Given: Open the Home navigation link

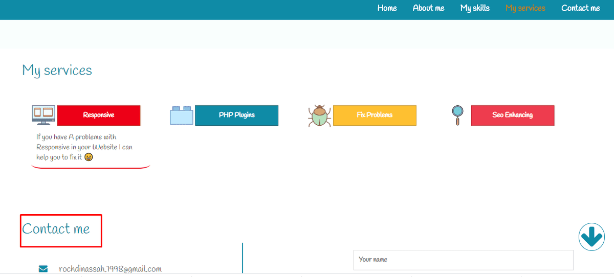Looking at the screenshot, I should click(x=387, y=8).
